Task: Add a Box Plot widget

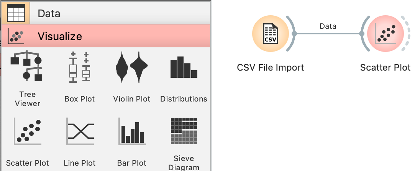Action: point(79,77)
